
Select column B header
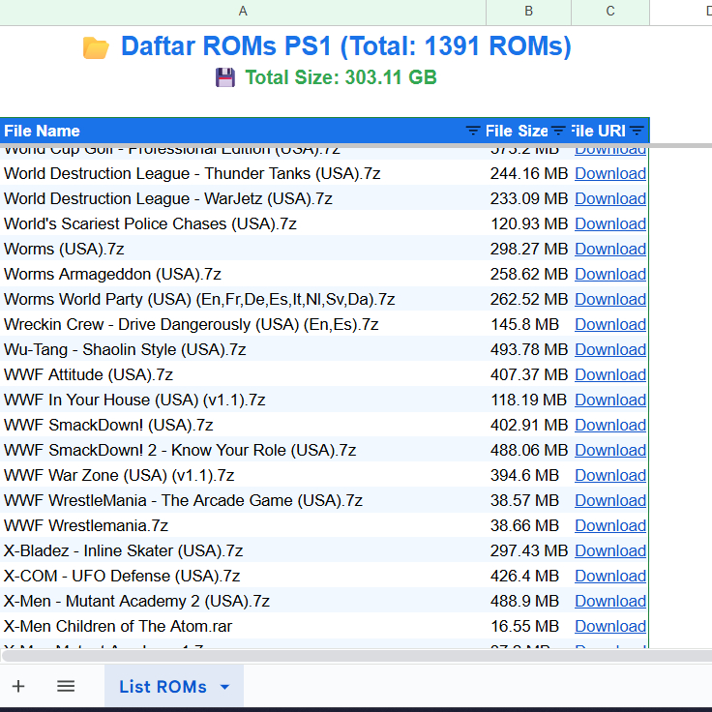click(x=528, y=11)
